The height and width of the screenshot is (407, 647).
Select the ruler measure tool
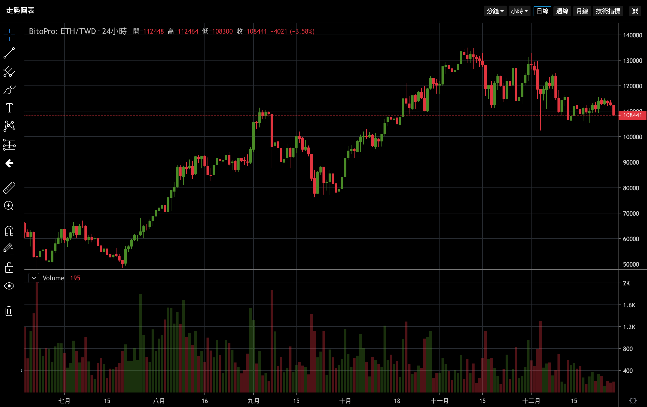(9, 188)
